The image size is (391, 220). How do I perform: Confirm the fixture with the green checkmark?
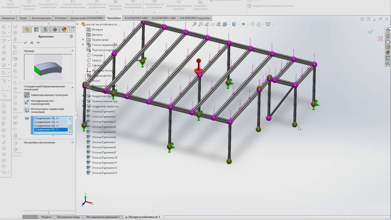[25, 43]
